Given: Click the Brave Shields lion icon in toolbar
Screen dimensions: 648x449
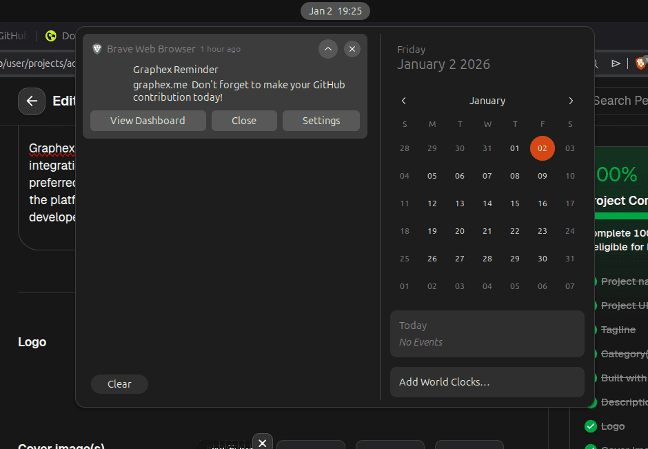Looking at the screenshot, I should [x=640, y=63].
